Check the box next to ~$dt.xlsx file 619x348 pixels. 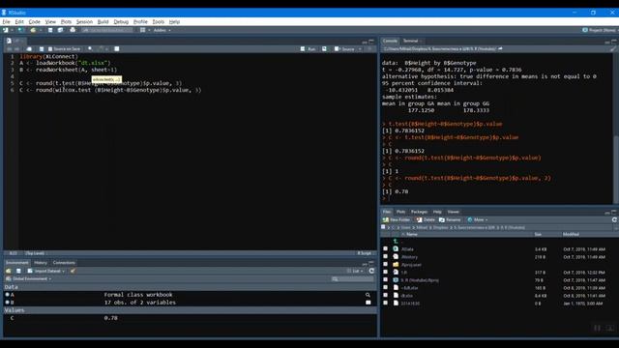(x=385, y=288)
